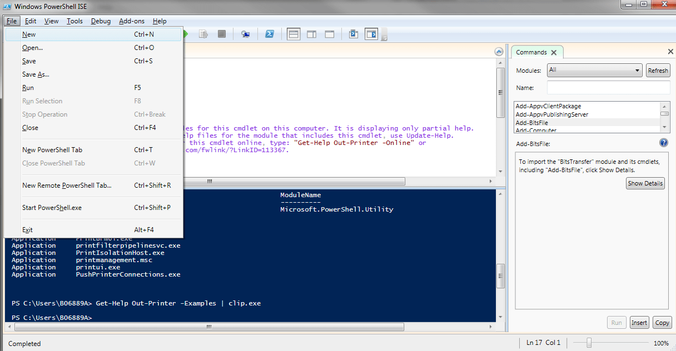This screenshot has height=351, width=676.
Task: Click the Show Details button
Action: [x=645, y=183]
